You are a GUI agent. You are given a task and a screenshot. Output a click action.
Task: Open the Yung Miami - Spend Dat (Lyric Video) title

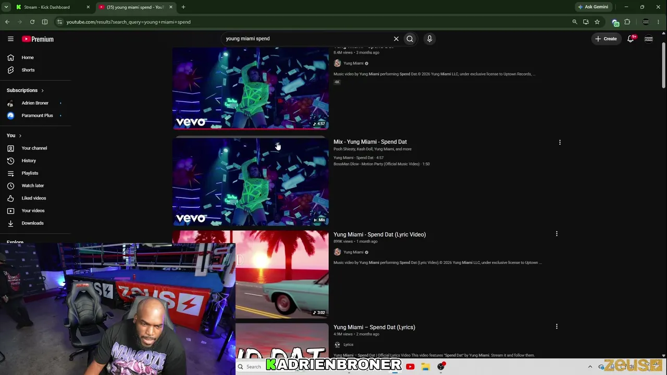click(379, 234)
